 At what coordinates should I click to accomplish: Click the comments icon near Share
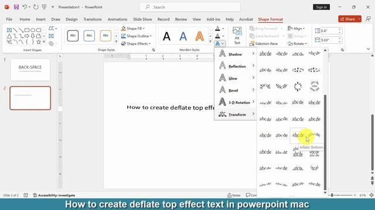(x=369, y=19)
